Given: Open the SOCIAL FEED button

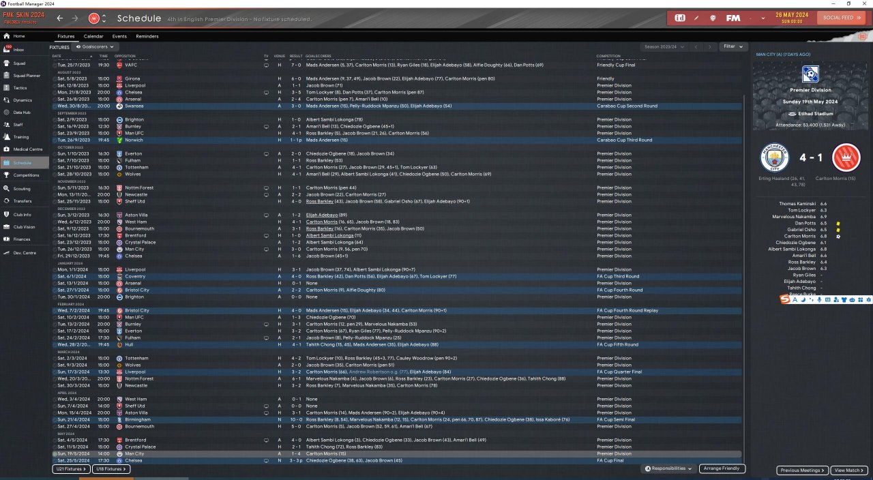Looking at the screenshot, I should [842, 18].
